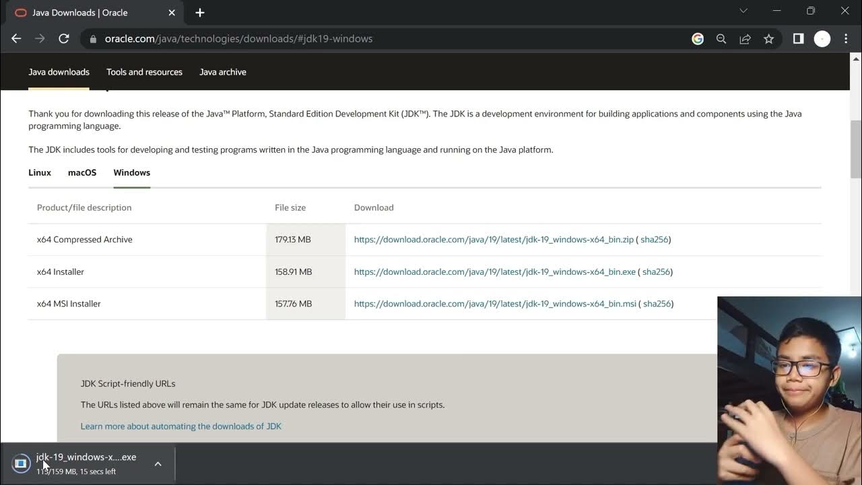Select the macOS tab
This screenshot has width=862, height=485.
(x=82, y=172)
